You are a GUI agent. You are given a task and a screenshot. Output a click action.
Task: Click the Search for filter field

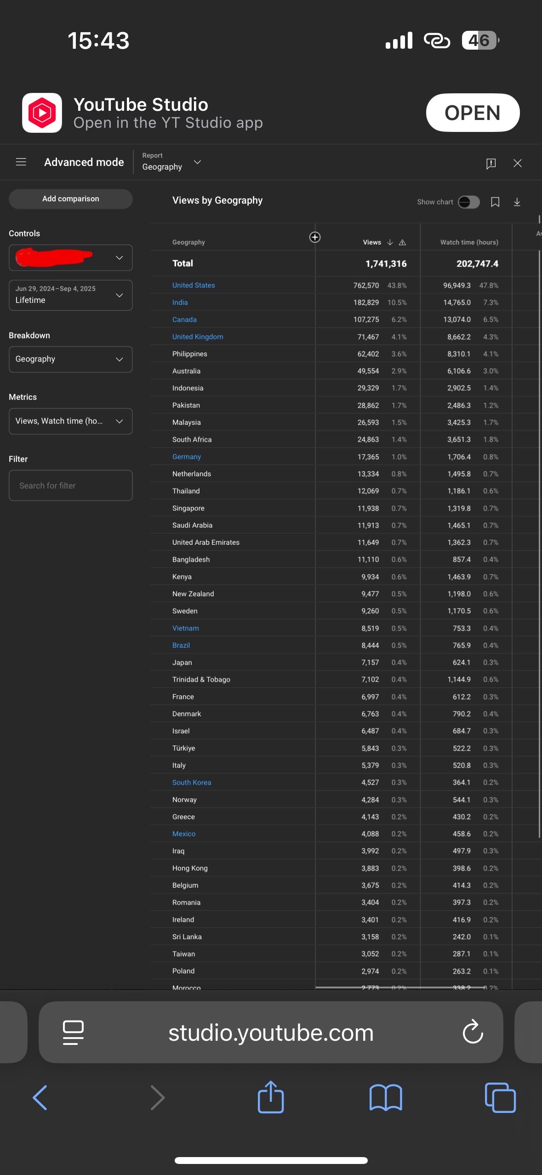coord(70,485)
